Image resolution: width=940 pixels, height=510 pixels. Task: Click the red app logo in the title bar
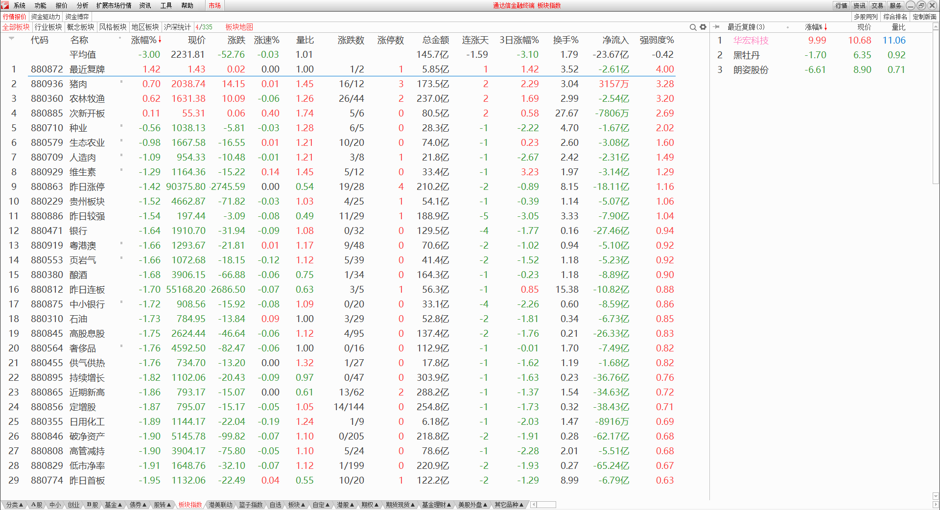click(5, 5)
